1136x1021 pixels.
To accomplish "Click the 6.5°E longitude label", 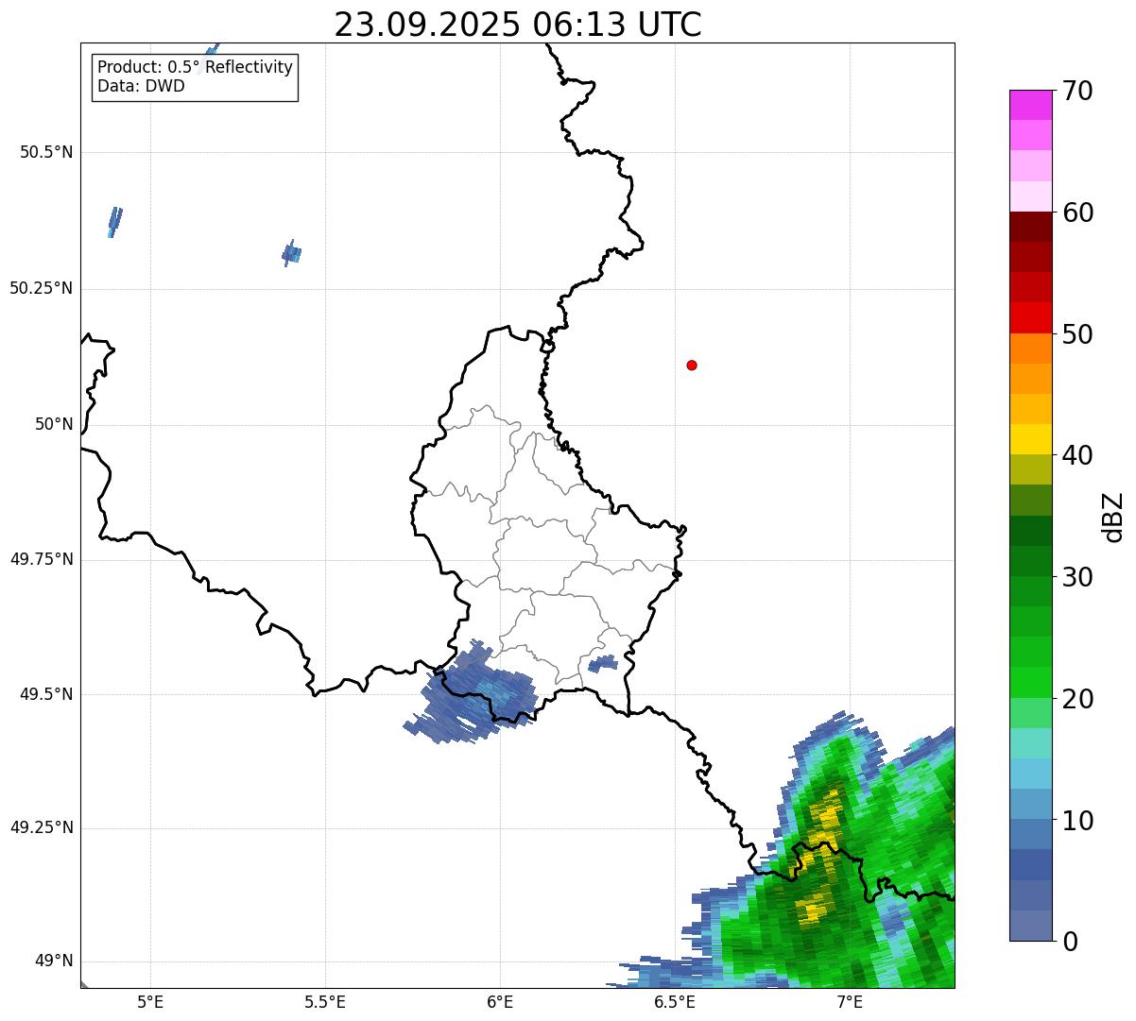I will click(x=676, y=1002).
